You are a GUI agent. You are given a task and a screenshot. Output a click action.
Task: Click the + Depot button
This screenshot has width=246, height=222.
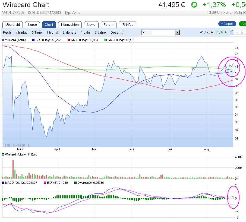227,24
